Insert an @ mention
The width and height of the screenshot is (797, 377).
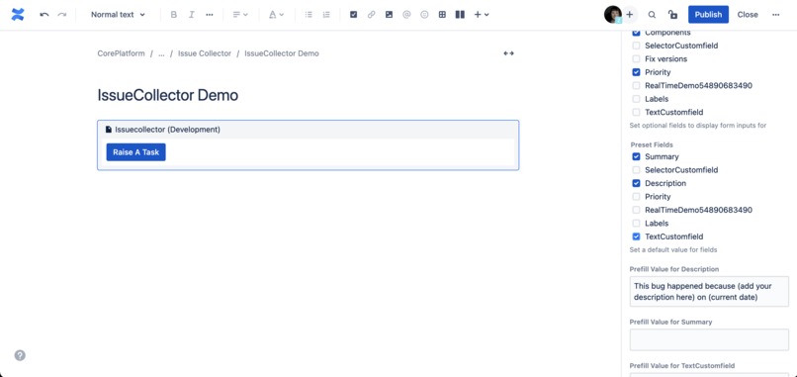pos(406,15)
